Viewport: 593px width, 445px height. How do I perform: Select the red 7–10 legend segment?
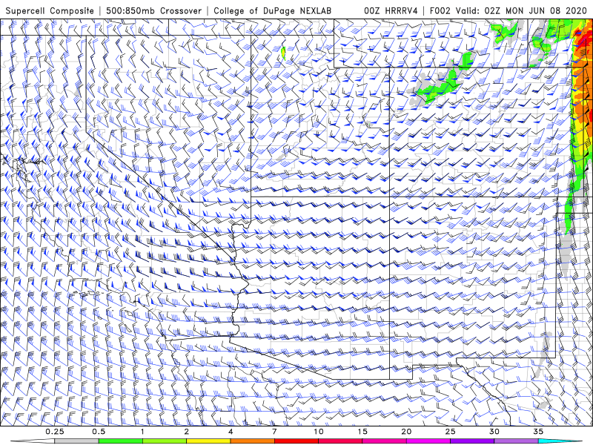[x=296, y=441]
